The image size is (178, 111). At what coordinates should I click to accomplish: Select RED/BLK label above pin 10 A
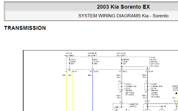pyautogui.click(x=144, y=97)
